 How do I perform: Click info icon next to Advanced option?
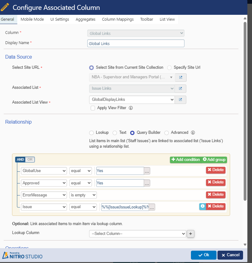[x=193, y=133]
